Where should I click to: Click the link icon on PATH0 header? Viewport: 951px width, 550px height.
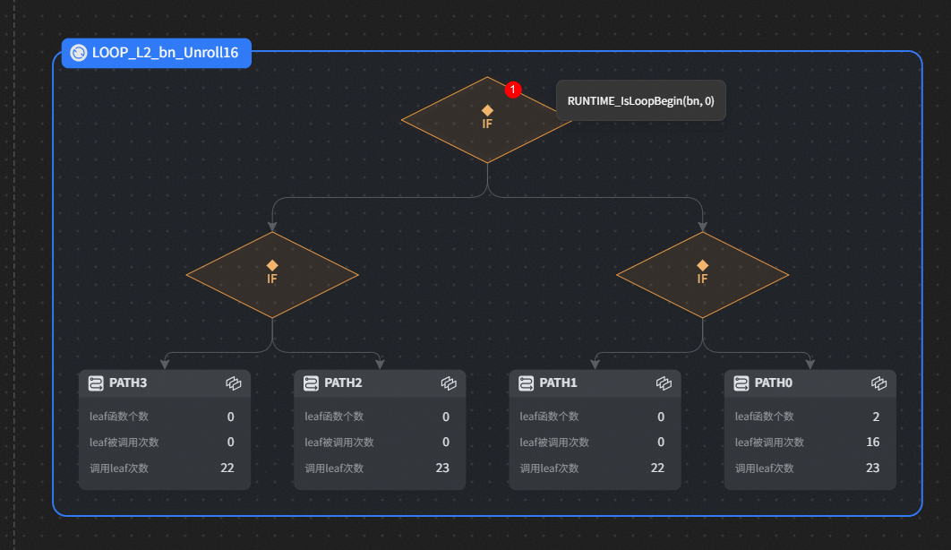click(879, 383)
